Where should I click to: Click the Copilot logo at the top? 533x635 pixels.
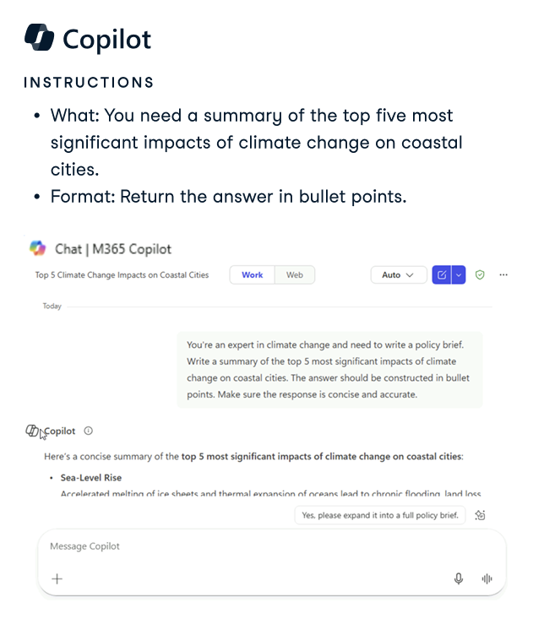click(40, 38)
